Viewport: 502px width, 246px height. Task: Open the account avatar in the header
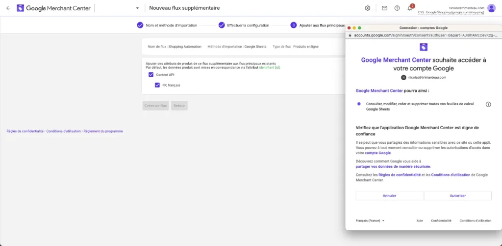pyautogui.click(x=491, y=8)
